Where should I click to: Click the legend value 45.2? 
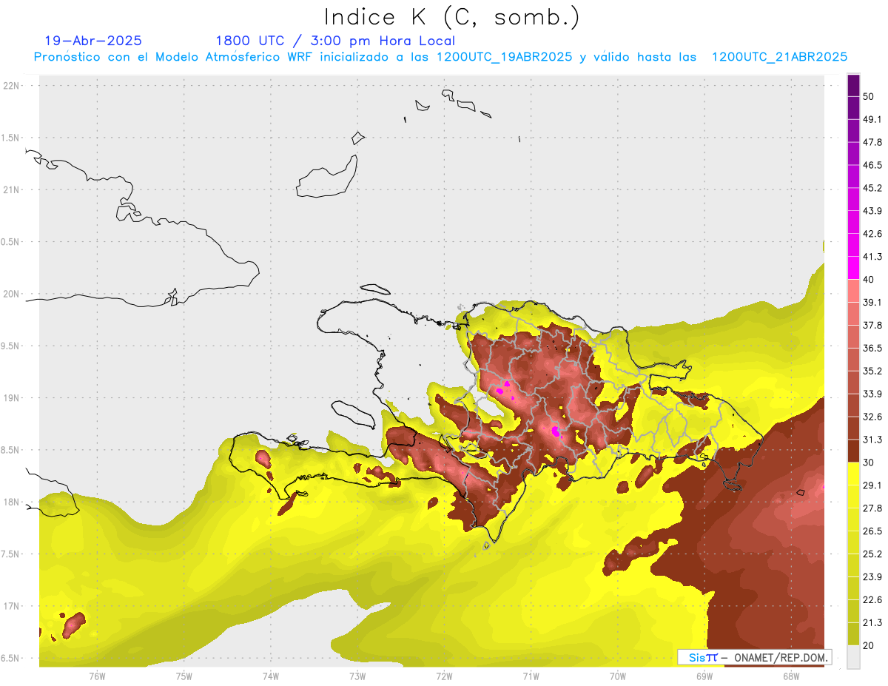pos(872,188)
